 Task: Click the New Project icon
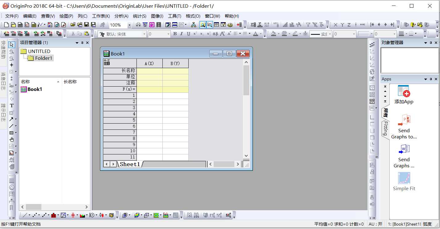click(7, 25)
